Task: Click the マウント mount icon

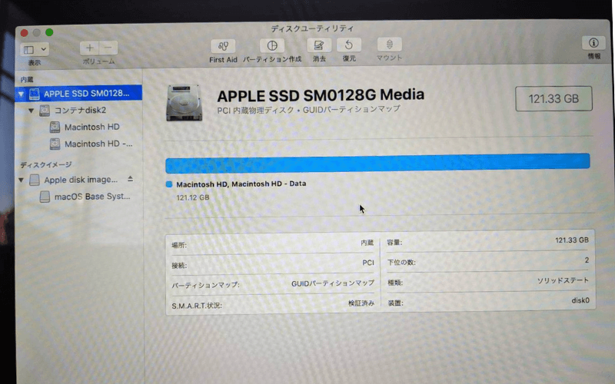Action: [389, 45]
